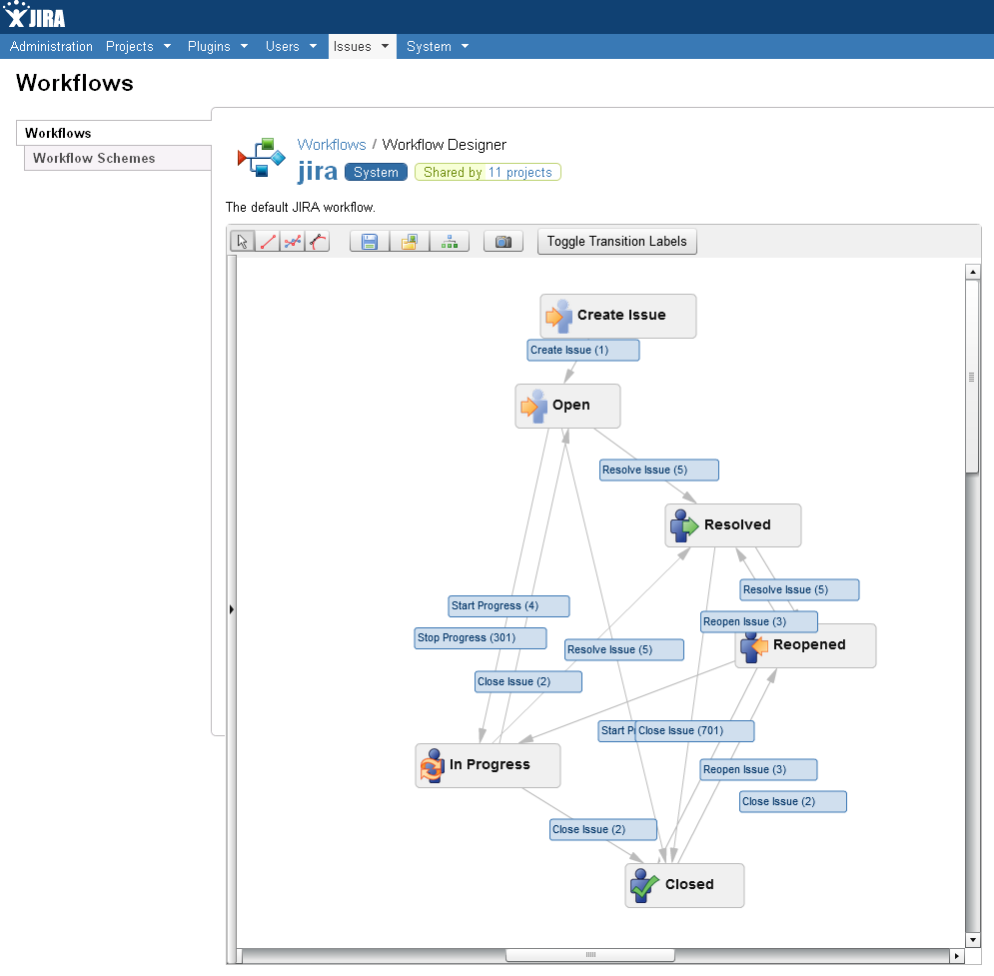Select the pointer selection tool

point(242,242)
